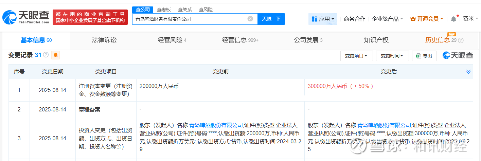
Task: Switch to the 查风险 search tab
Action: point(206,10)
